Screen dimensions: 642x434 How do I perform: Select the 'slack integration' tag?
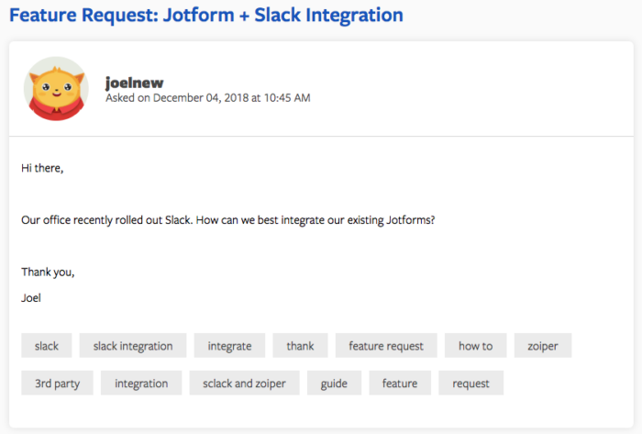pos(133,346)
